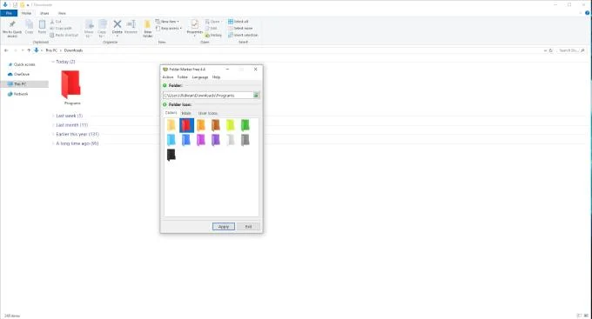Pick the green folder icon
This screenshot has height=319, width=592.
pyautogui.click(x=245, y=125)
